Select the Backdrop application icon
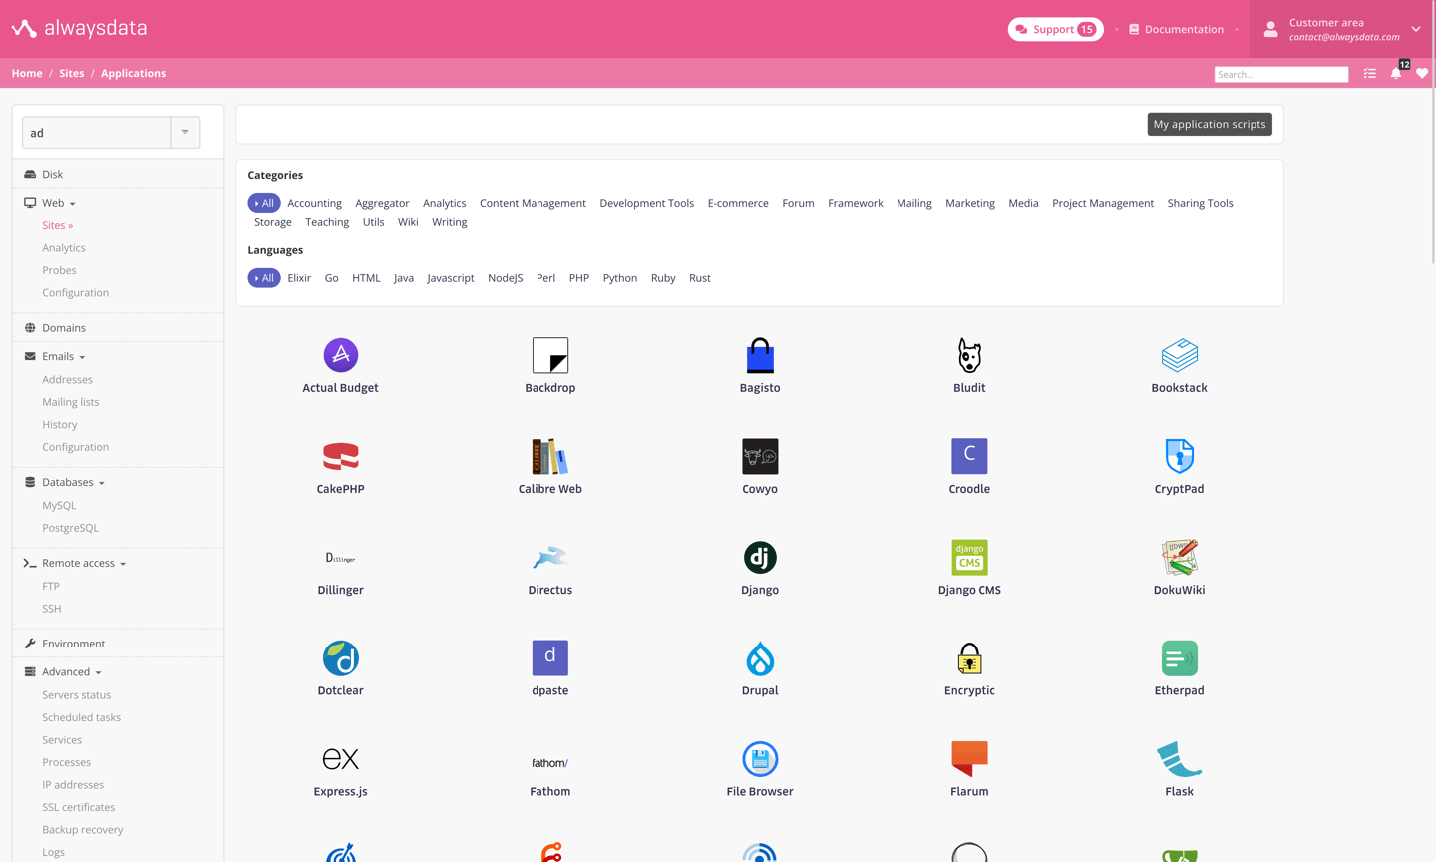Image resolution: width=1436 pixels, height=862 pixels. (550, 355)
